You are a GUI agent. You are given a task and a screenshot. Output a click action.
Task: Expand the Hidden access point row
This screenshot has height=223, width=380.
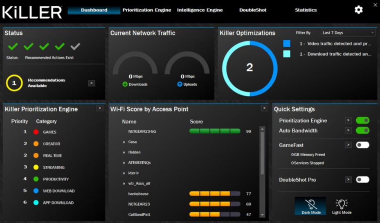coord(124,152)
